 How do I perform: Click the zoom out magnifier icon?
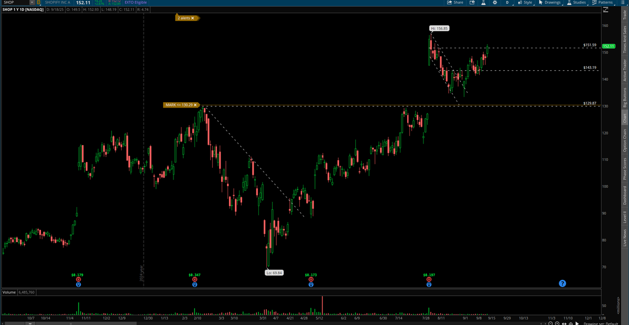pyautogui.click(x=550, y=323)
